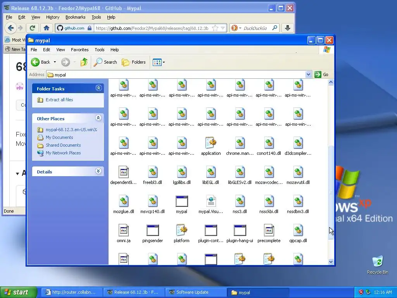
Task: Open Explorer's Favorites menu
Action: (80, 50)
